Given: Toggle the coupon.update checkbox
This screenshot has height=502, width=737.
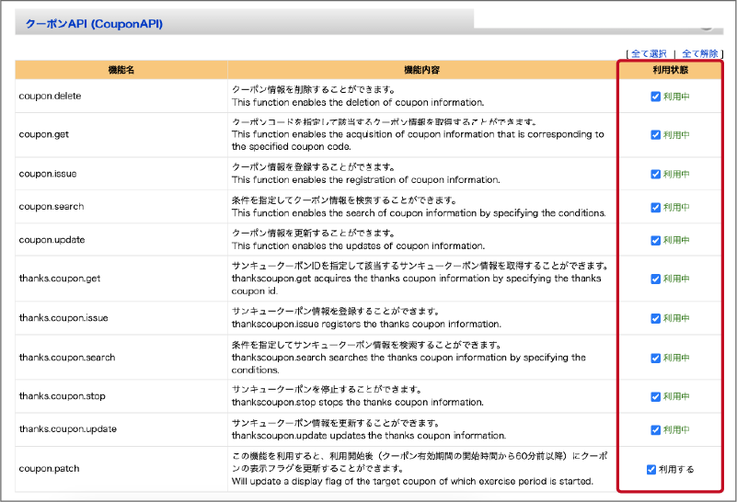Looking at the screenshot, I should (656, 241).
